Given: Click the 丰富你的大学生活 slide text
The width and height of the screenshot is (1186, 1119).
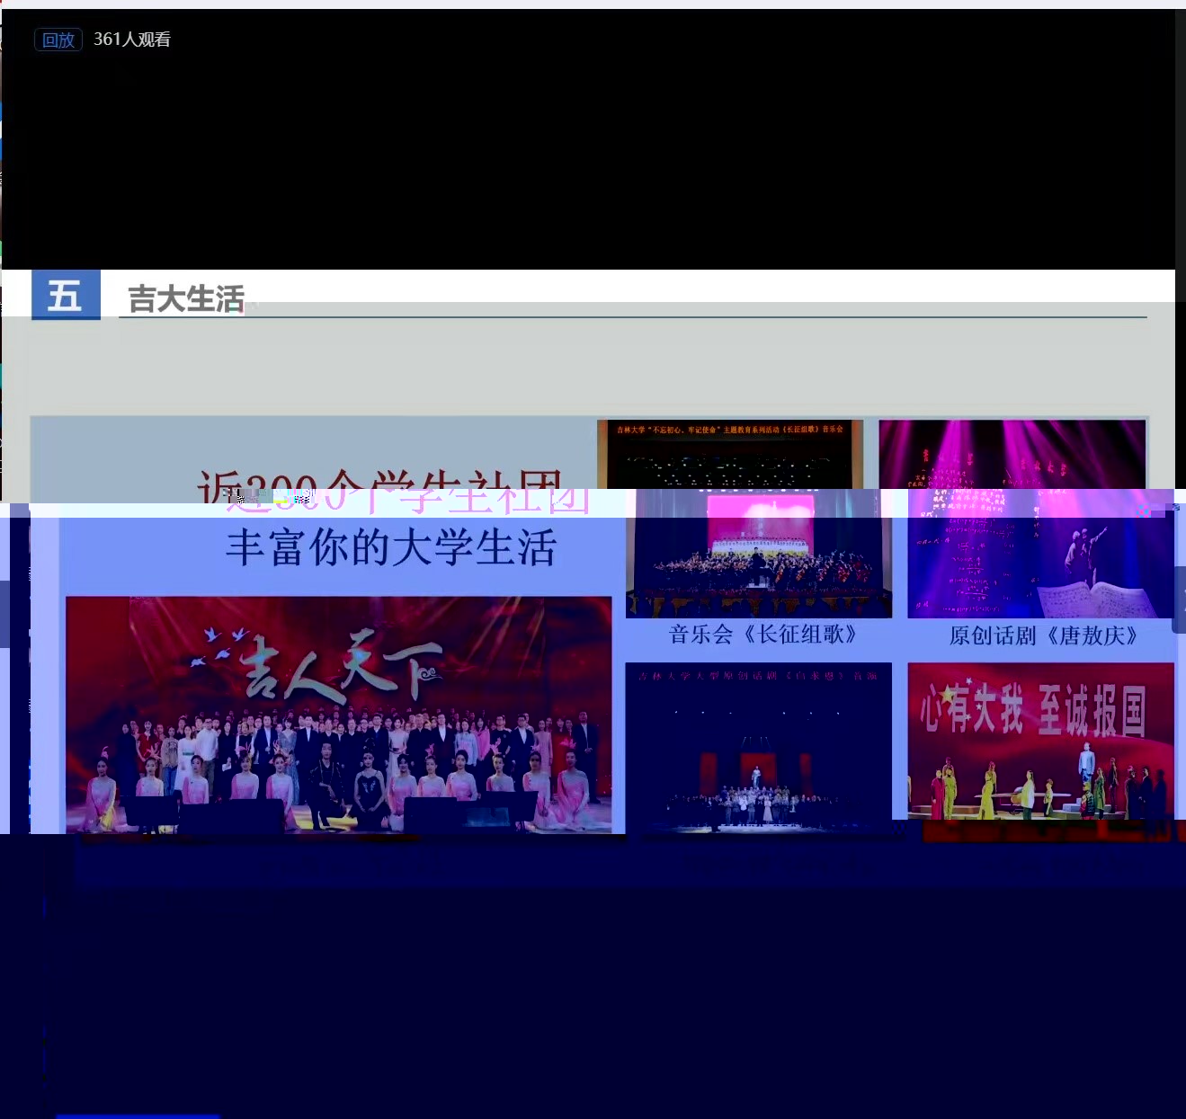Looking at the screenshot, I should tap(391, 548).
